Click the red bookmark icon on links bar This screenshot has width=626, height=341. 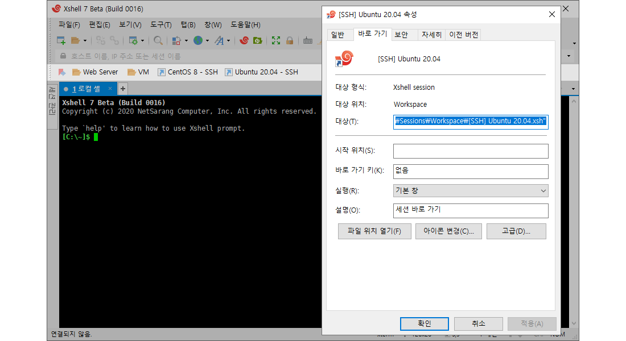tap(62, 72)
